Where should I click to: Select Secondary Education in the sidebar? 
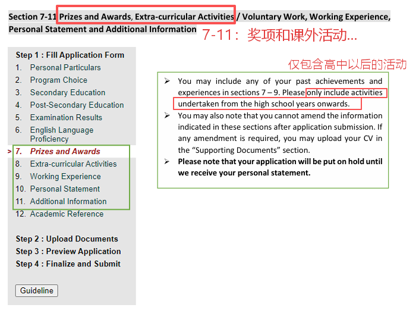coord(68,93)
